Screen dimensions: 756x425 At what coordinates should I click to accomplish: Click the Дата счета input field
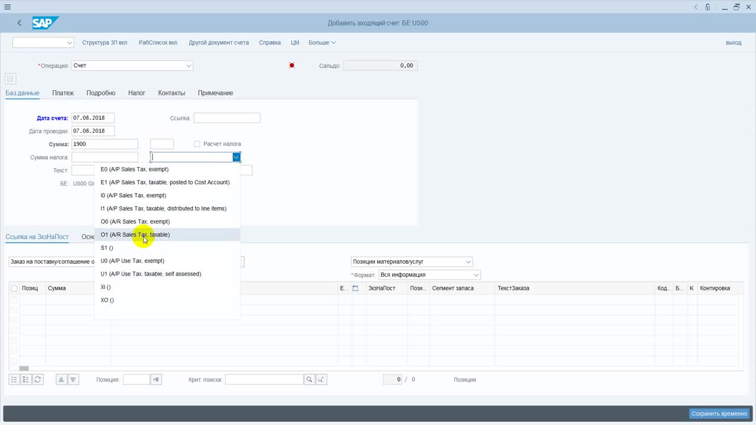coord(93,118)
